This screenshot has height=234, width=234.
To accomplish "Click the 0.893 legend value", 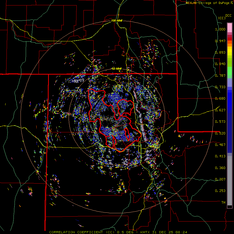I will (220, 52).
